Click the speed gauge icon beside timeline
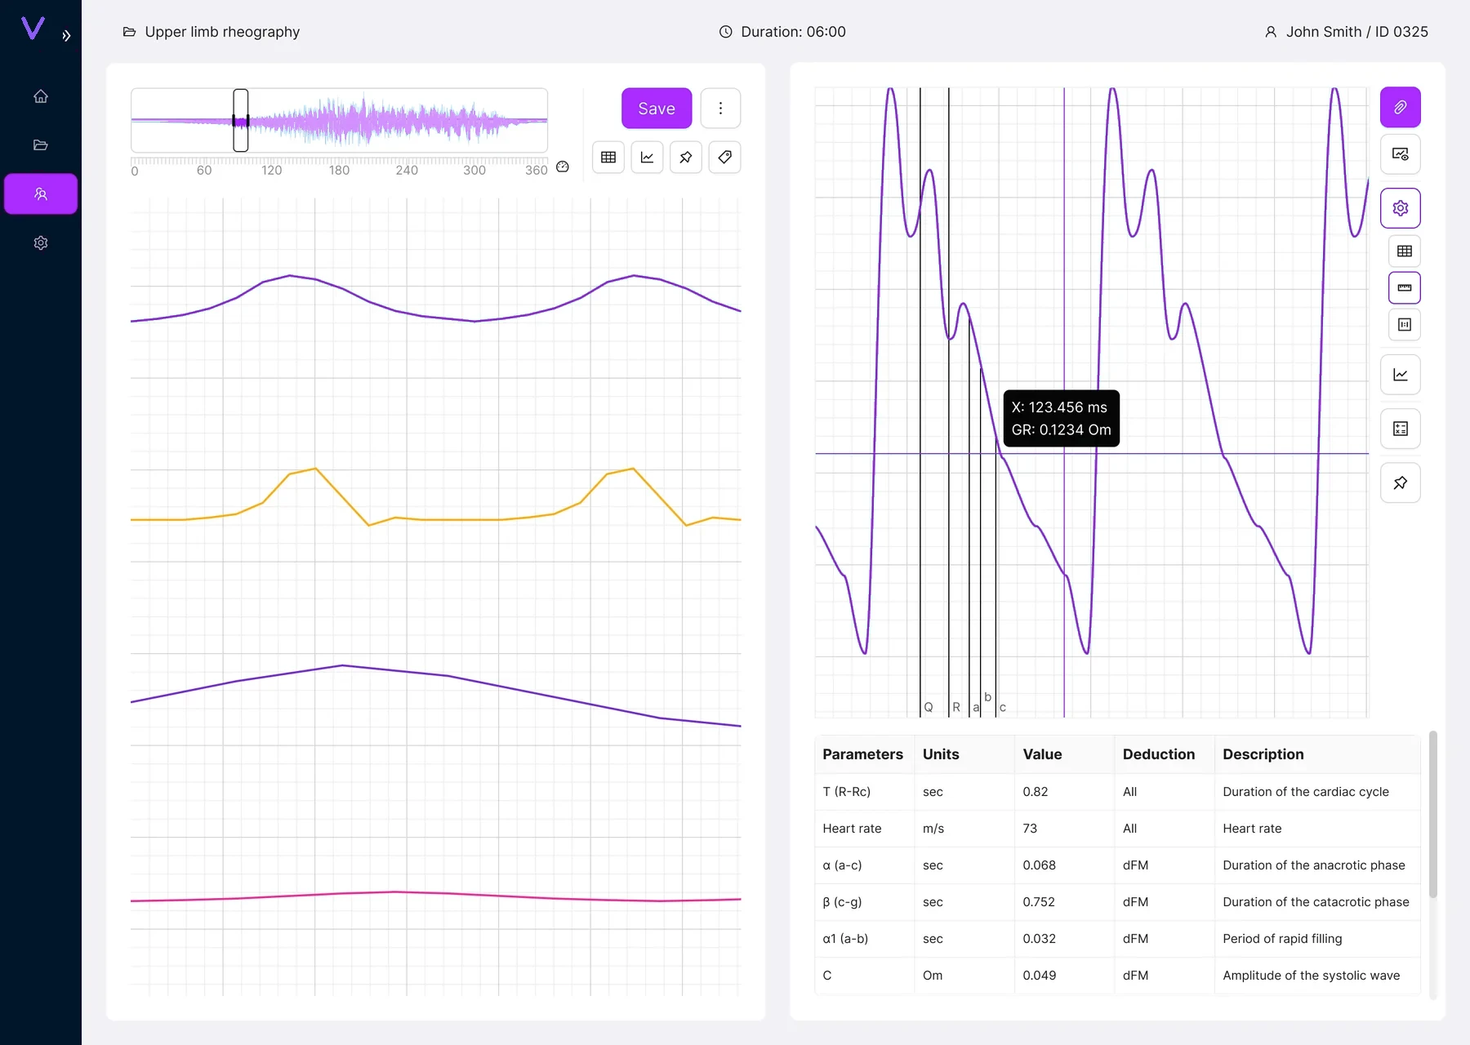Image resolution: width=1470 pixels, height=1045 pixels. (x=563, y=167)
